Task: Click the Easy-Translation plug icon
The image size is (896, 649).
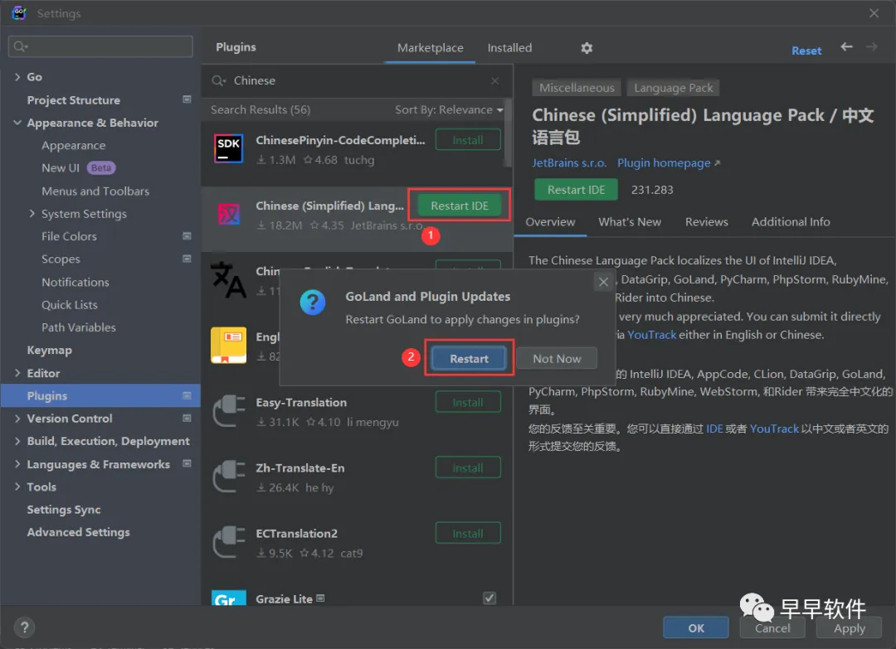Action: coord(229,412)
